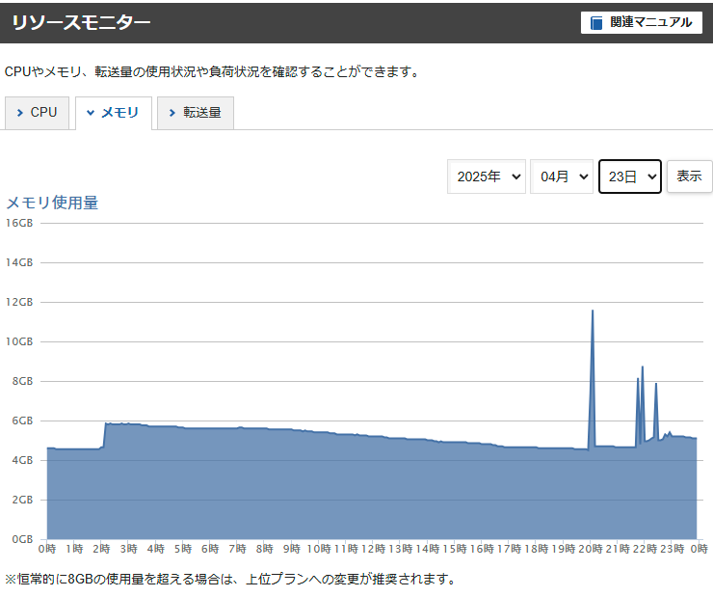
Task: Click the chevron icon on CPU tab
Action: tap(19, 113)
